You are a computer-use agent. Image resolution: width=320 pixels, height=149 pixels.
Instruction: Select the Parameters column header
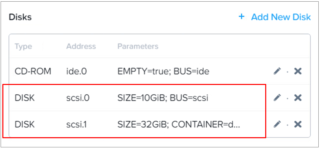[x=138, y=46]
